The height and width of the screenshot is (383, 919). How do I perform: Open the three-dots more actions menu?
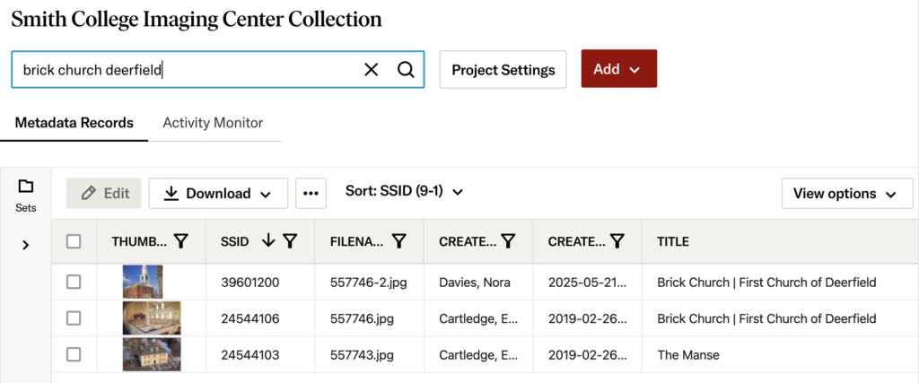tap(311, 193)
